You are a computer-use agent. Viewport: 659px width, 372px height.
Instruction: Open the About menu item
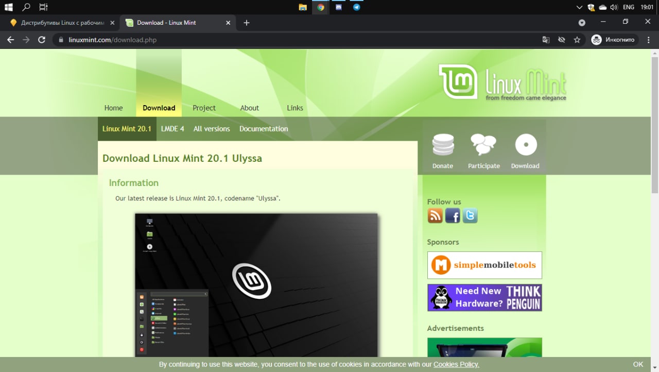[x=249, y=108]
